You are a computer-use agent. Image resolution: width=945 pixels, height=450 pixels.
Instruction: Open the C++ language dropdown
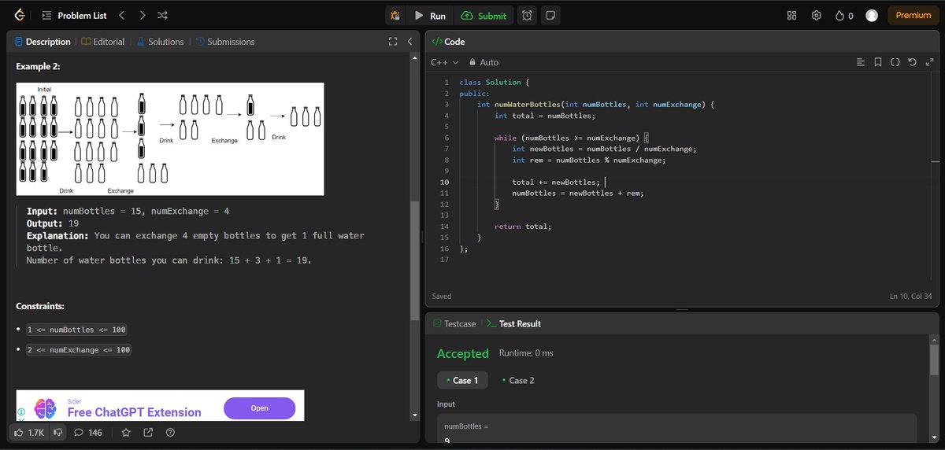point(444,62)
